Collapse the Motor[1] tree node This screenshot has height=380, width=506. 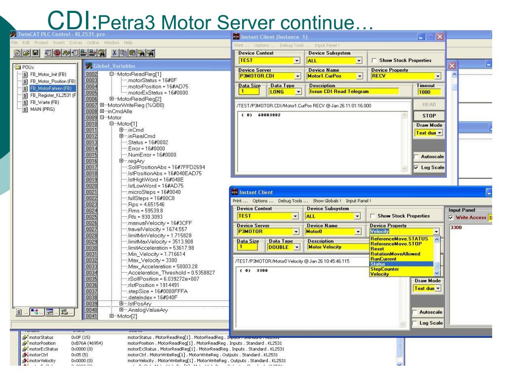point(111,124)
